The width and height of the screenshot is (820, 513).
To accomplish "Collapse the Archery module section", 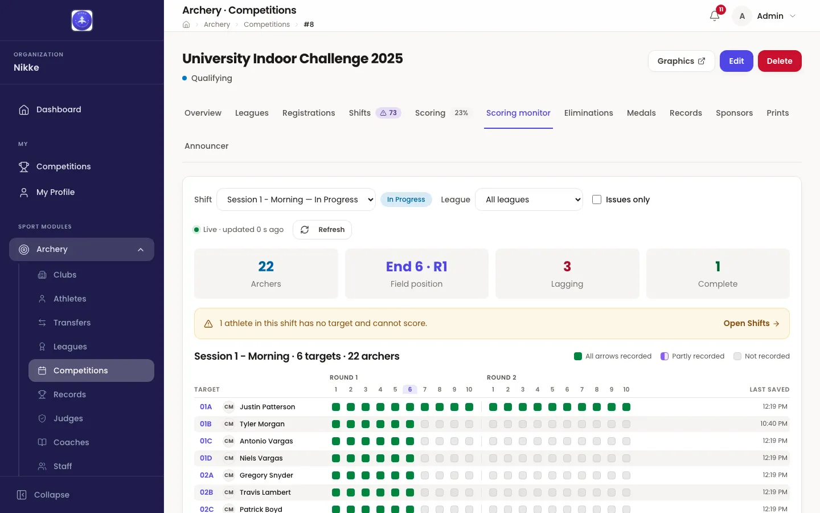I will point(141,250).
